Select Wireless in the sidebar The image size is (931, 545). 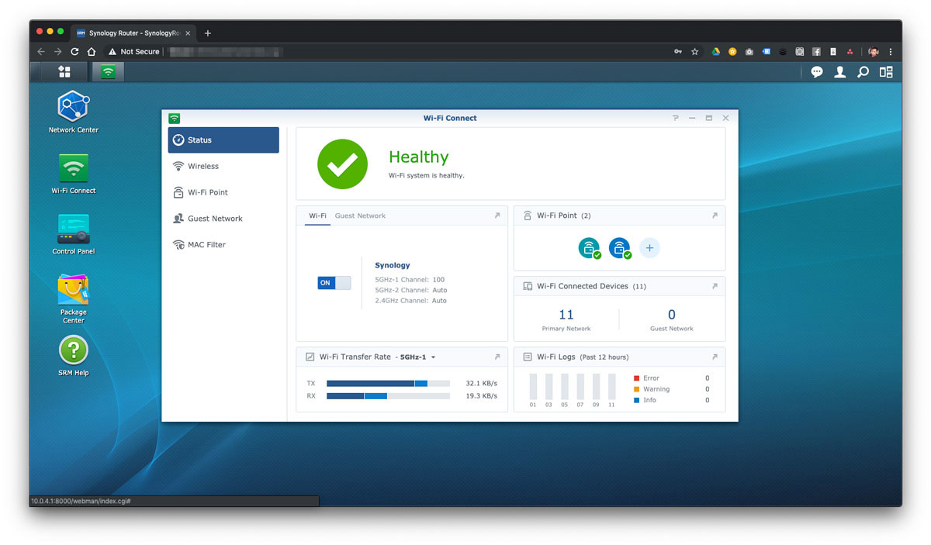(x=203, y=166)
